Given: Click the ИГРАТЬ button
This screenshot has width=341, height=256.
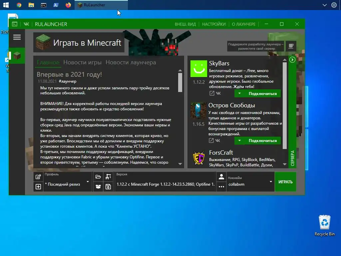Looking at the screenshot, I should pos(285,182).
